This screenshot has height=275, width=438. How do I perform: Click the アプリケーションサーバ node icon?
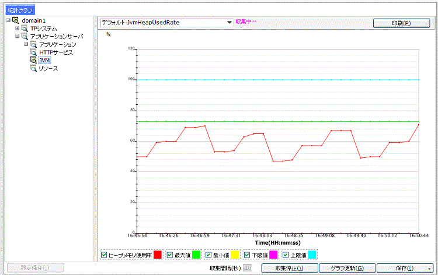click(x=25, y=36)
